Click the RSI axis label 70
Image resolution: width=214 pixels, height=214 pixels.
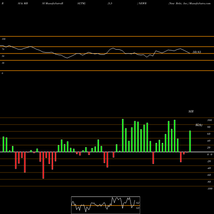[3, 49]
